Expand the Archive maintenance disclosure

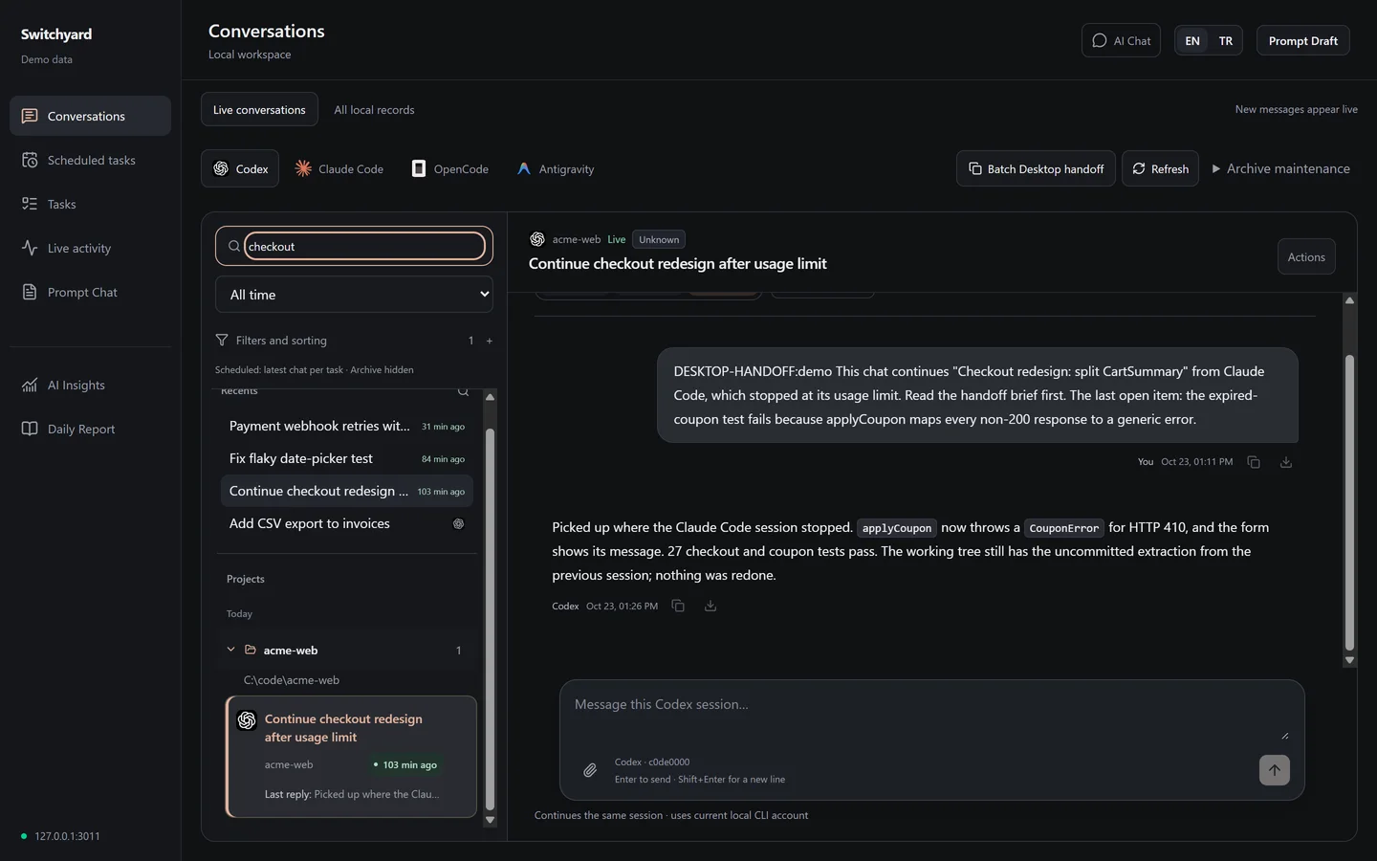tap(1280, 168)
